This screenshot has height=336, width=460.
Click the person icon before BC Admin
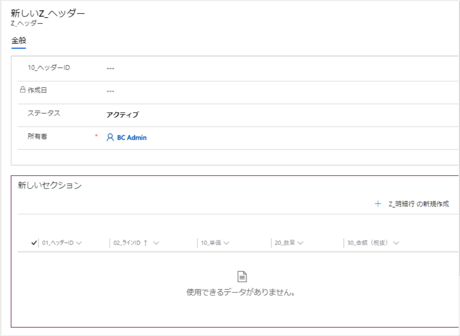tap(110, 137)
